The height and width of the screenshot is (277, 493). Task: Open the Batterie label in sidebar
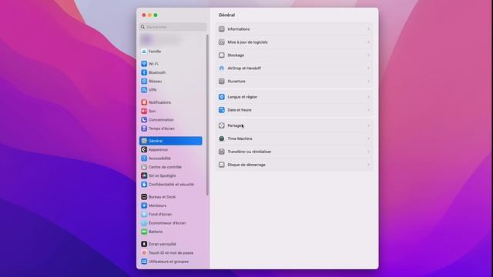(x=156, y=232)
